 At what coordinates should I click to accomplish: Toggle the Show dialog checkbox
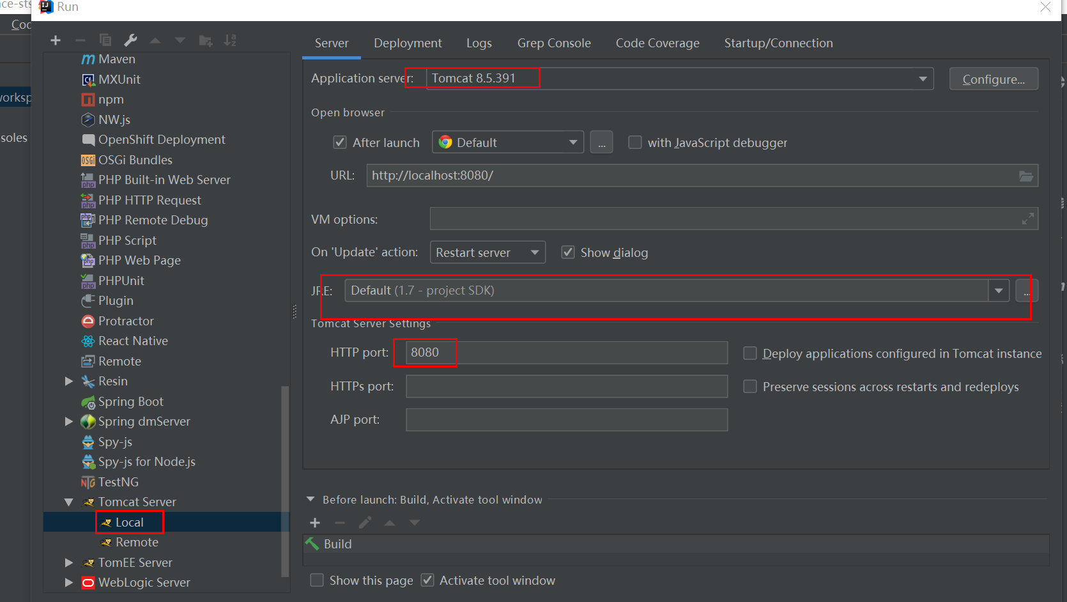point(567,252)
